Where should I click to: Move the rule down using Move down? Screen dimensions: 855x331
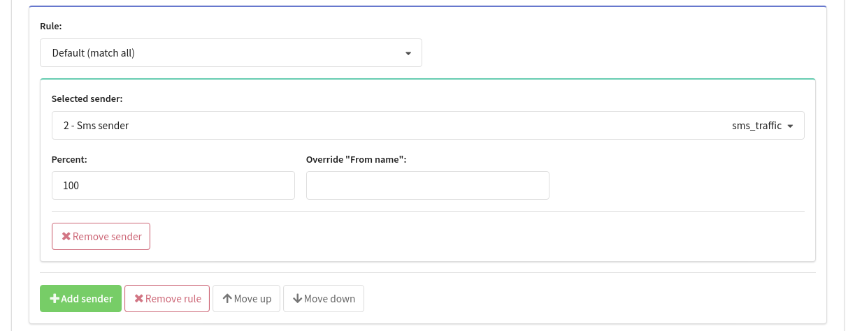pyautogui.click(x=324, y=299)
